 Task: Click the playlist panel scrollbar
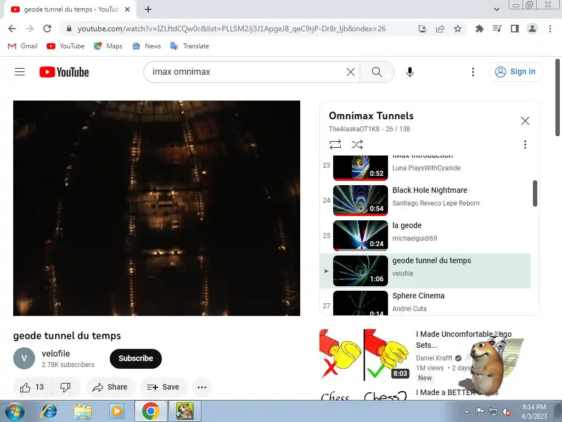[x=535, y=193]
